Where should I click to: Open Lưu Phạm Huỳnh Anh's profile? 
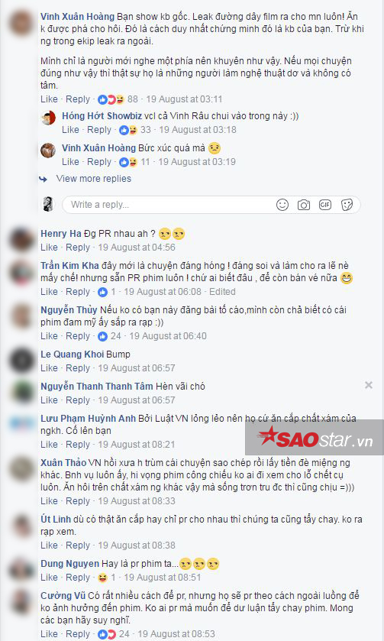pyautogui.click(x=88, y=419)
